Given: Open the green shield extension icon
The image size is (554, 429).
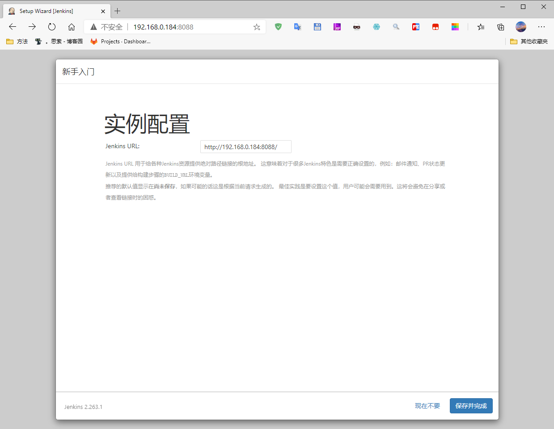Looking at the screenshot, I should click(278, 27).
